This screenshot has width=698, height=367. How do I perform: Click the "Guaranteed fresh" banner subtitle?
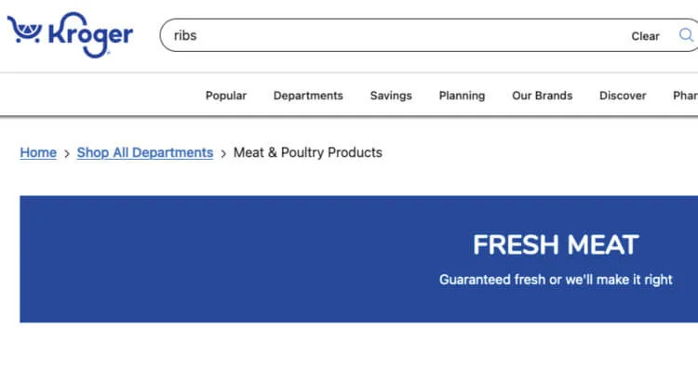tap(556, 280)
